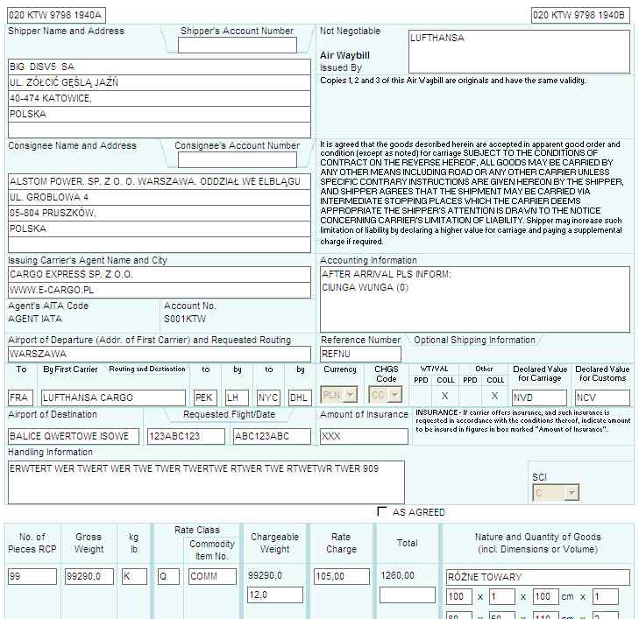
Task: Click the consignee POLSKA country field
Action: click(160, 229)
